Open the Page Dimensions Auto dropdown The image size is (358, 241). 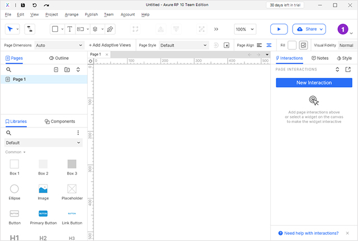click(x=59, y=45)
